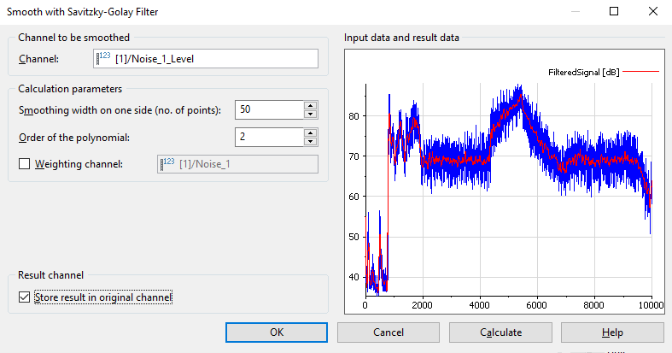Lower the polynomial order using down arrow

tap(311, 142)
